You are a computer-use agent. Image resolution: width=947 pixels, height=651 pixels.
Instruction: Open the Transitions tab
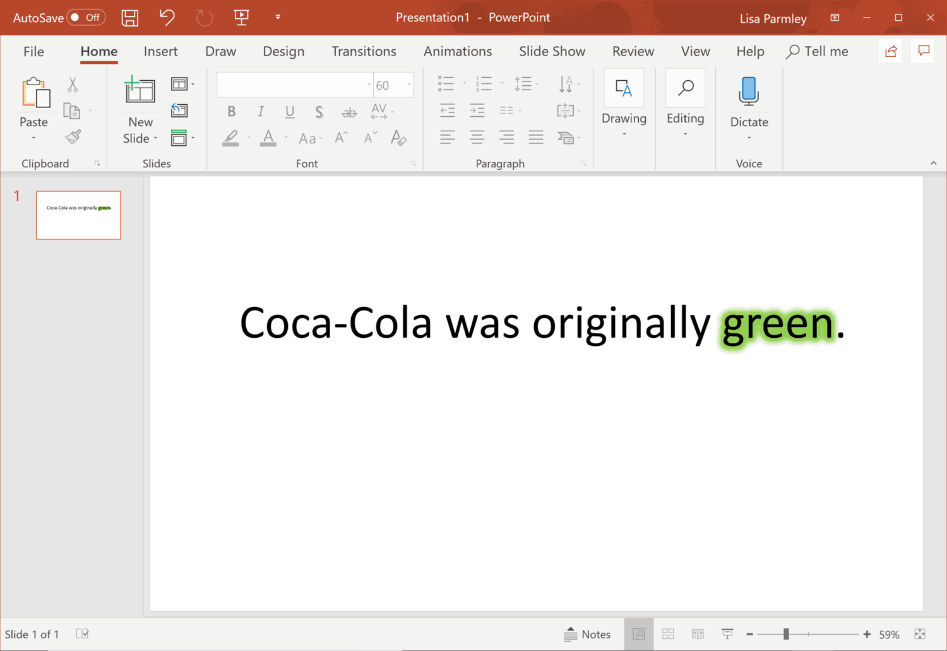coord(364,52)
